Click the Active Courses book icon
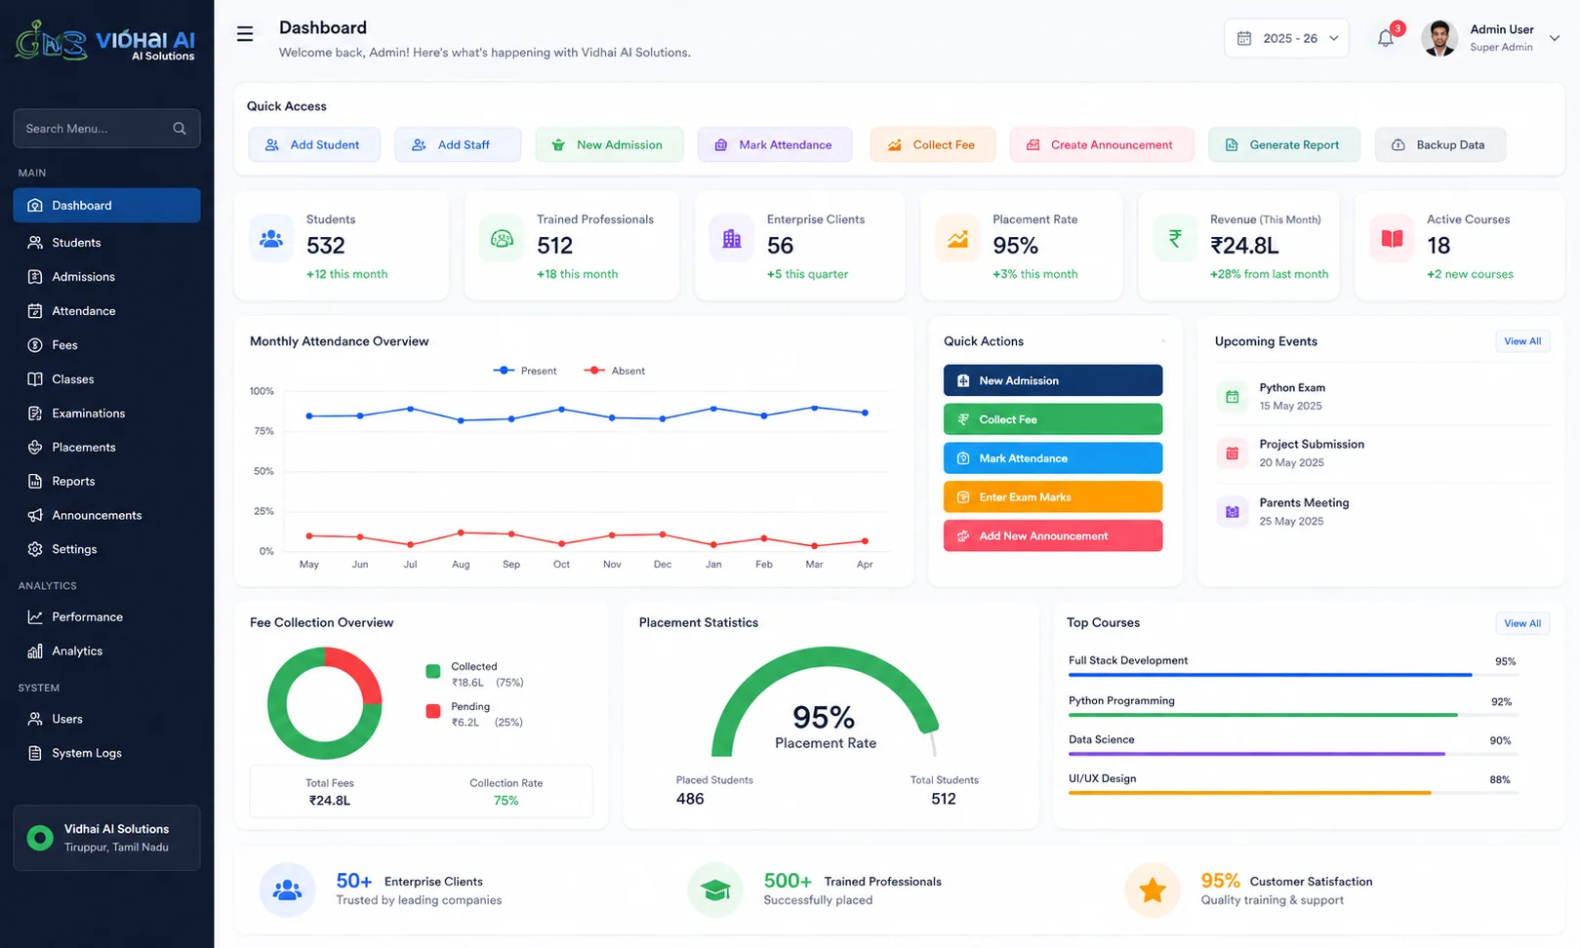 pyautogui.click(x=1393, y=239)
